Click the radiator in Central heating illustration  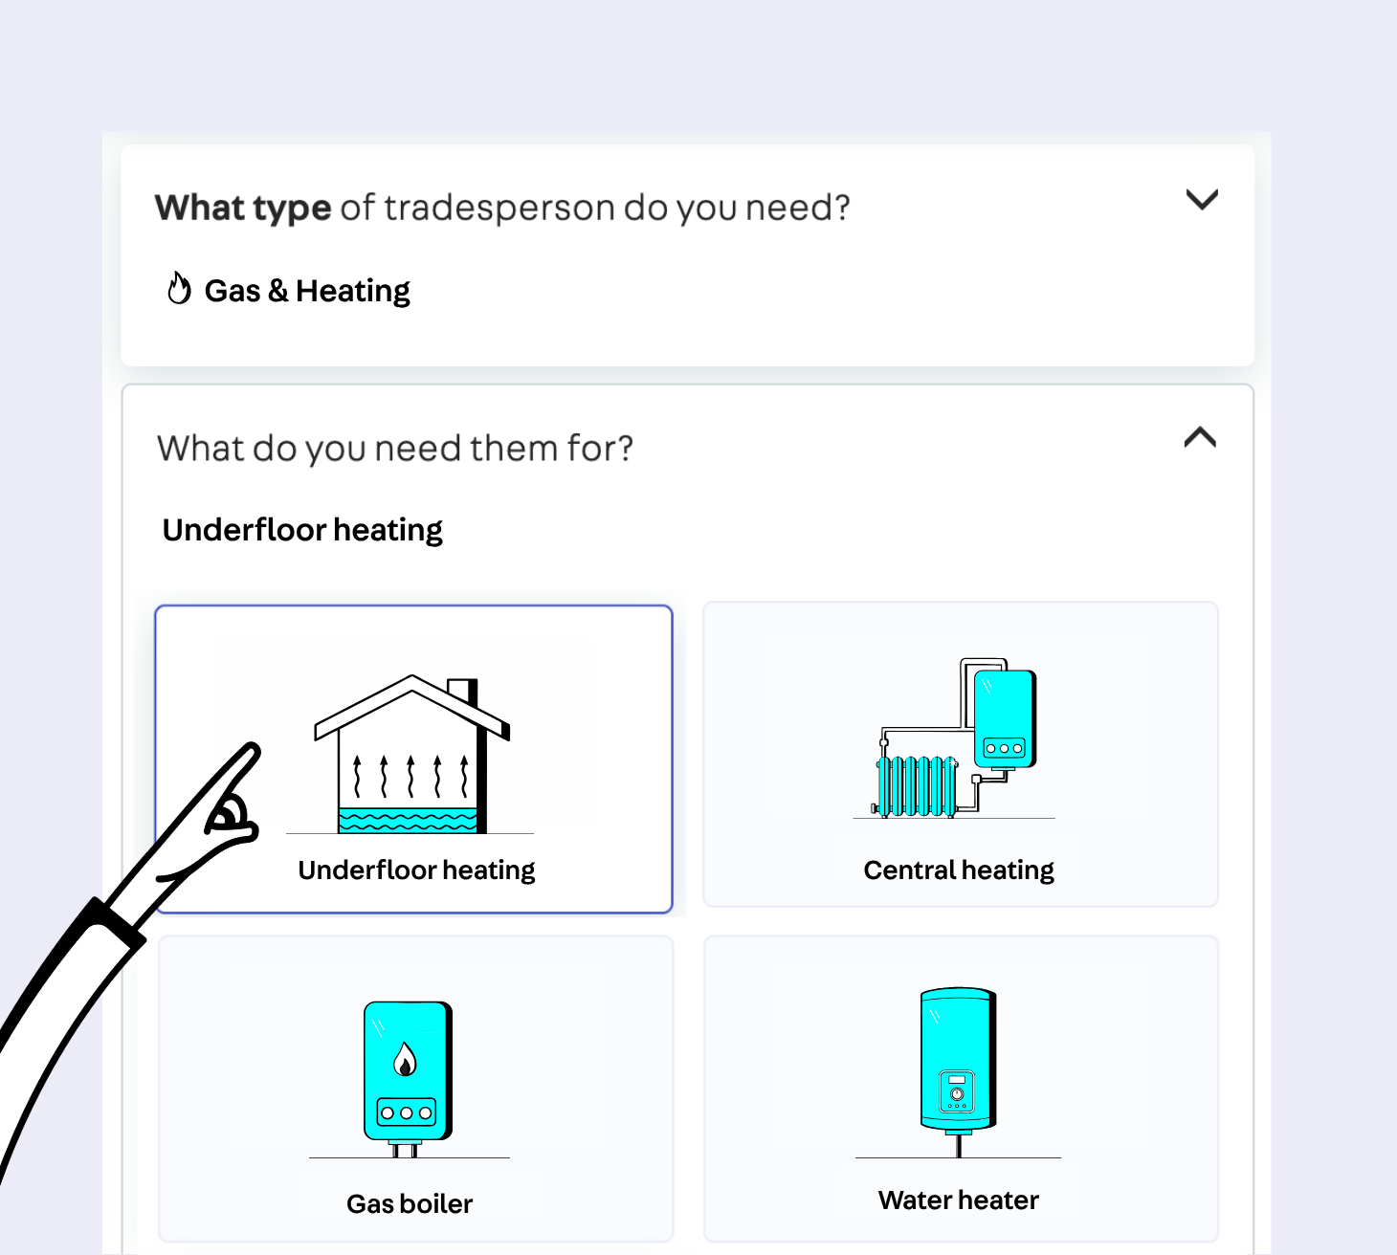tap(917, 786)
